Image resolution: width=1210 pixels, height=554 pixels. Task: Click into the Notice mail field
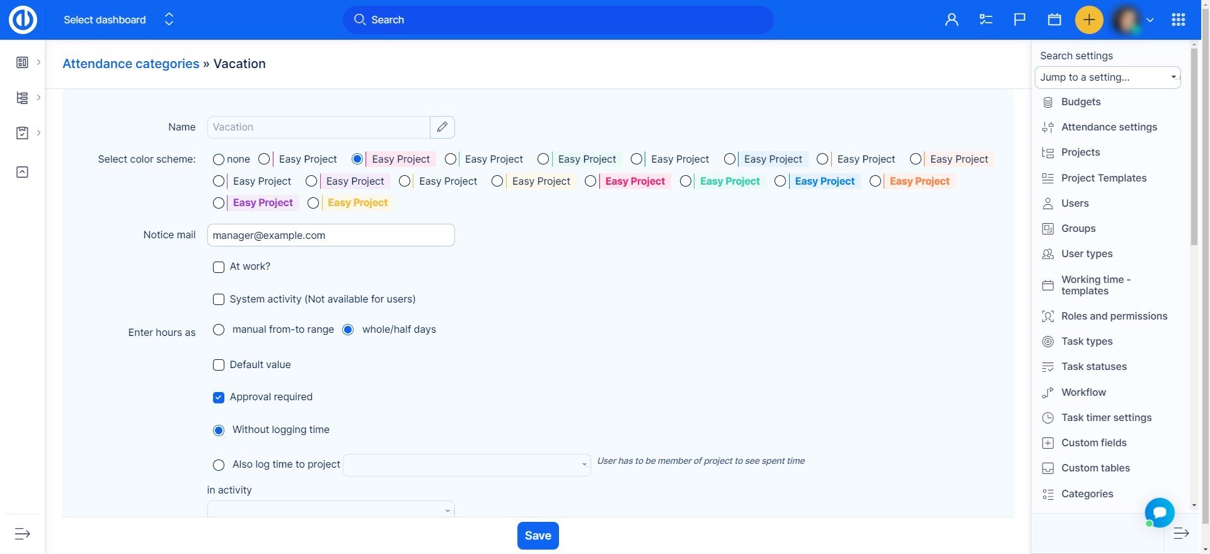tap(331, 236)
